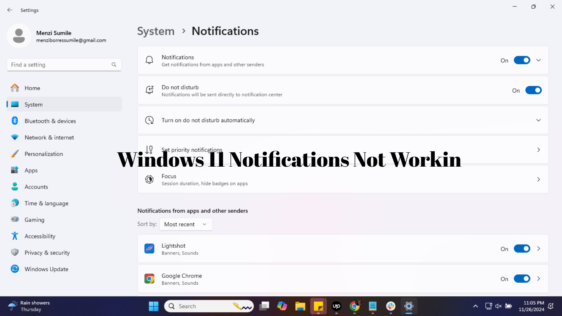Screen dimensions: 562x316
Task: Turn off Google Chrome notifications
Action: click(x=522, y=279)
